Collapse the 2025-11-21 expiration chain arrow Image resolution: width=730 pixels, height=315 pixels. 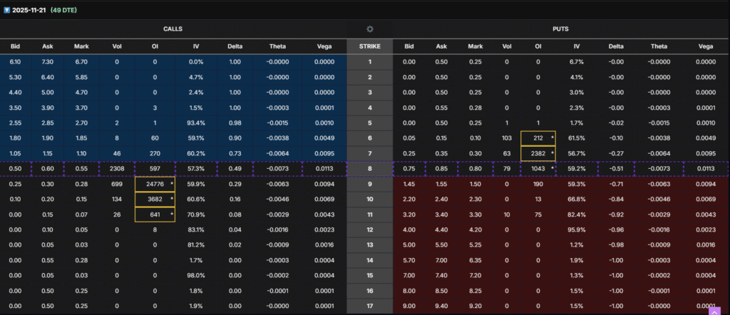coord(6,11)
